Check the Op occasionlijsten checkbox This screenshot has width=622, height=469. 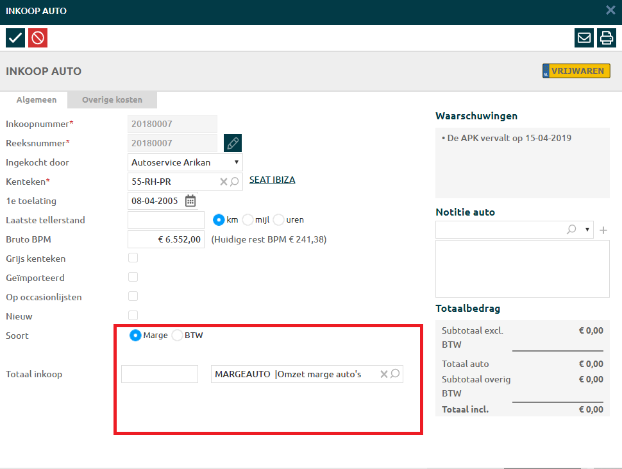pos(133,296)
